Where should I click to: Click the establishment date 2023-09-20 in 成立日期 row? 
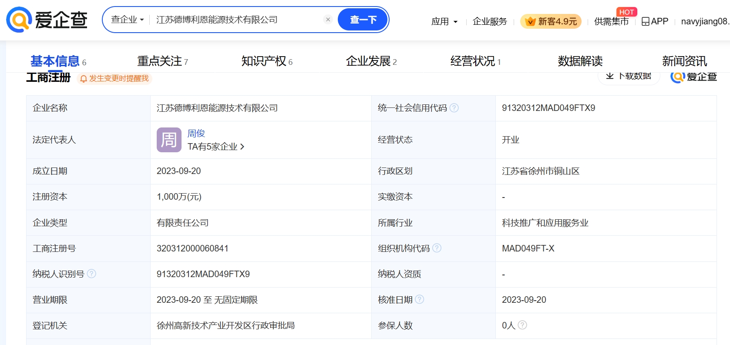click(x=179, y=171)
